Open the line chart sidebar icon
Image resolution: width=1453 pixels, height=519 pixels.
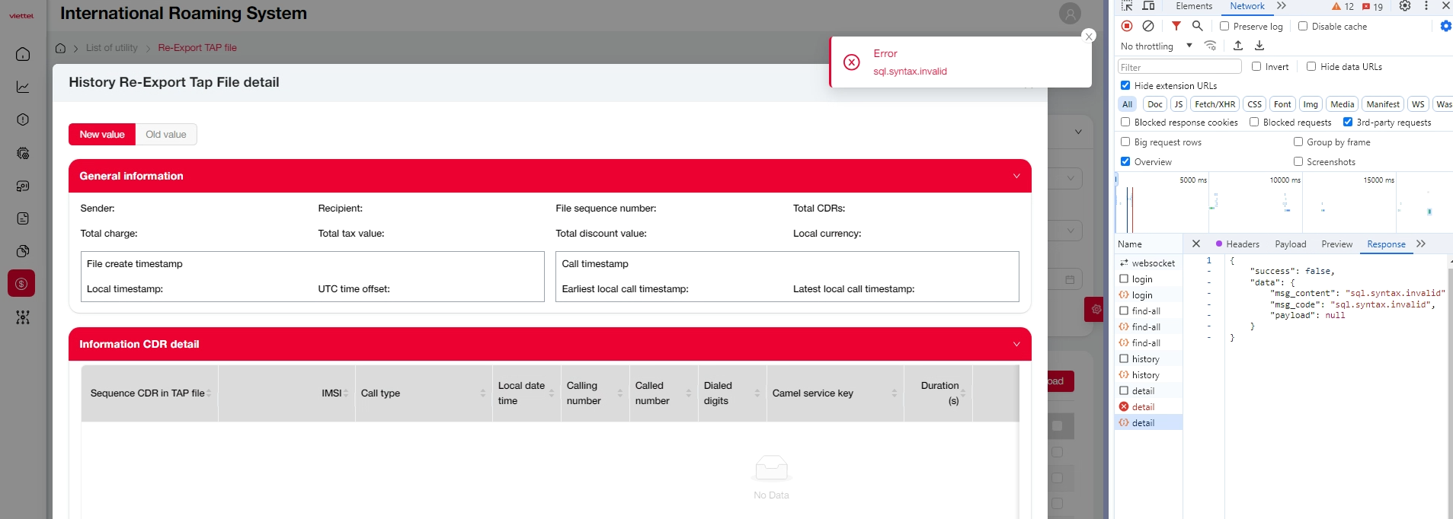[x=23, y=87]
